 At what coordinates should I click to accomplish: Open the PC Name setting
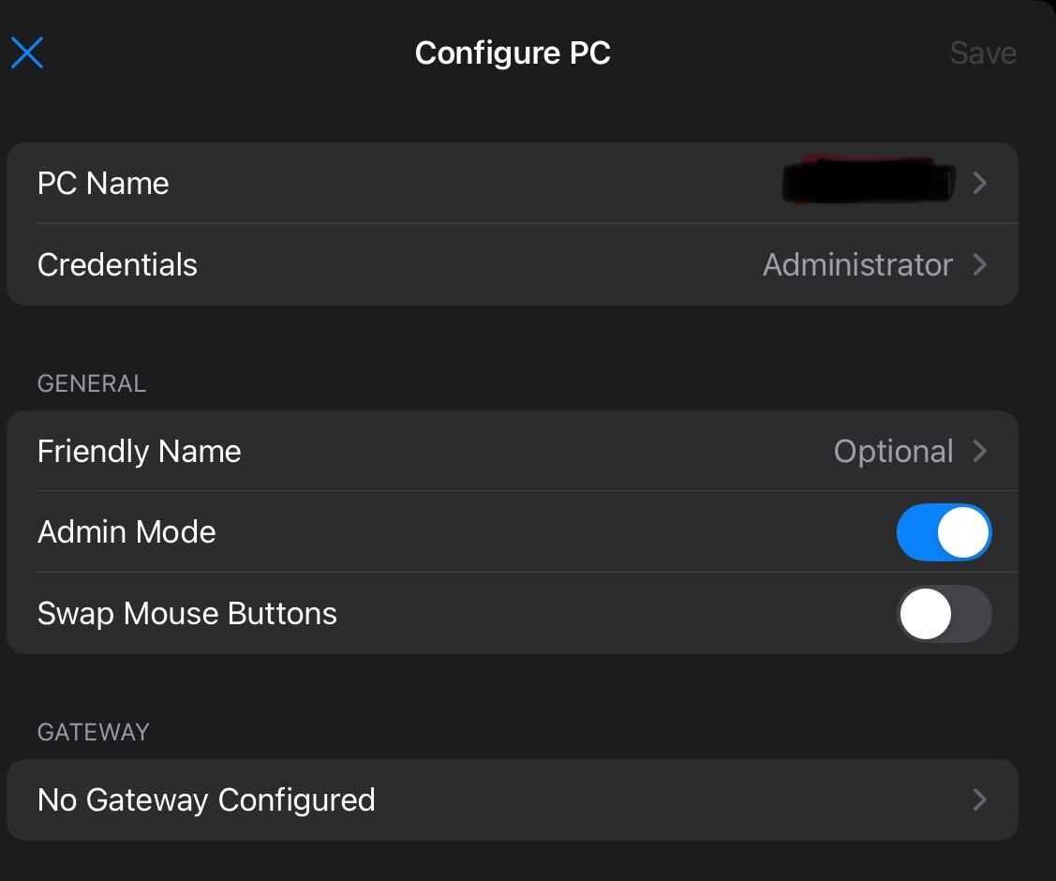[x=103, y=183]
